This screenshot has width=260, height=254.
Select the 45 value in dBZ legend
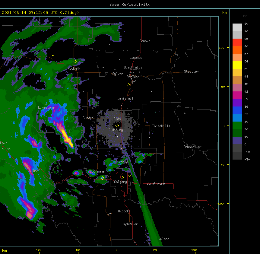pos(246,84)
